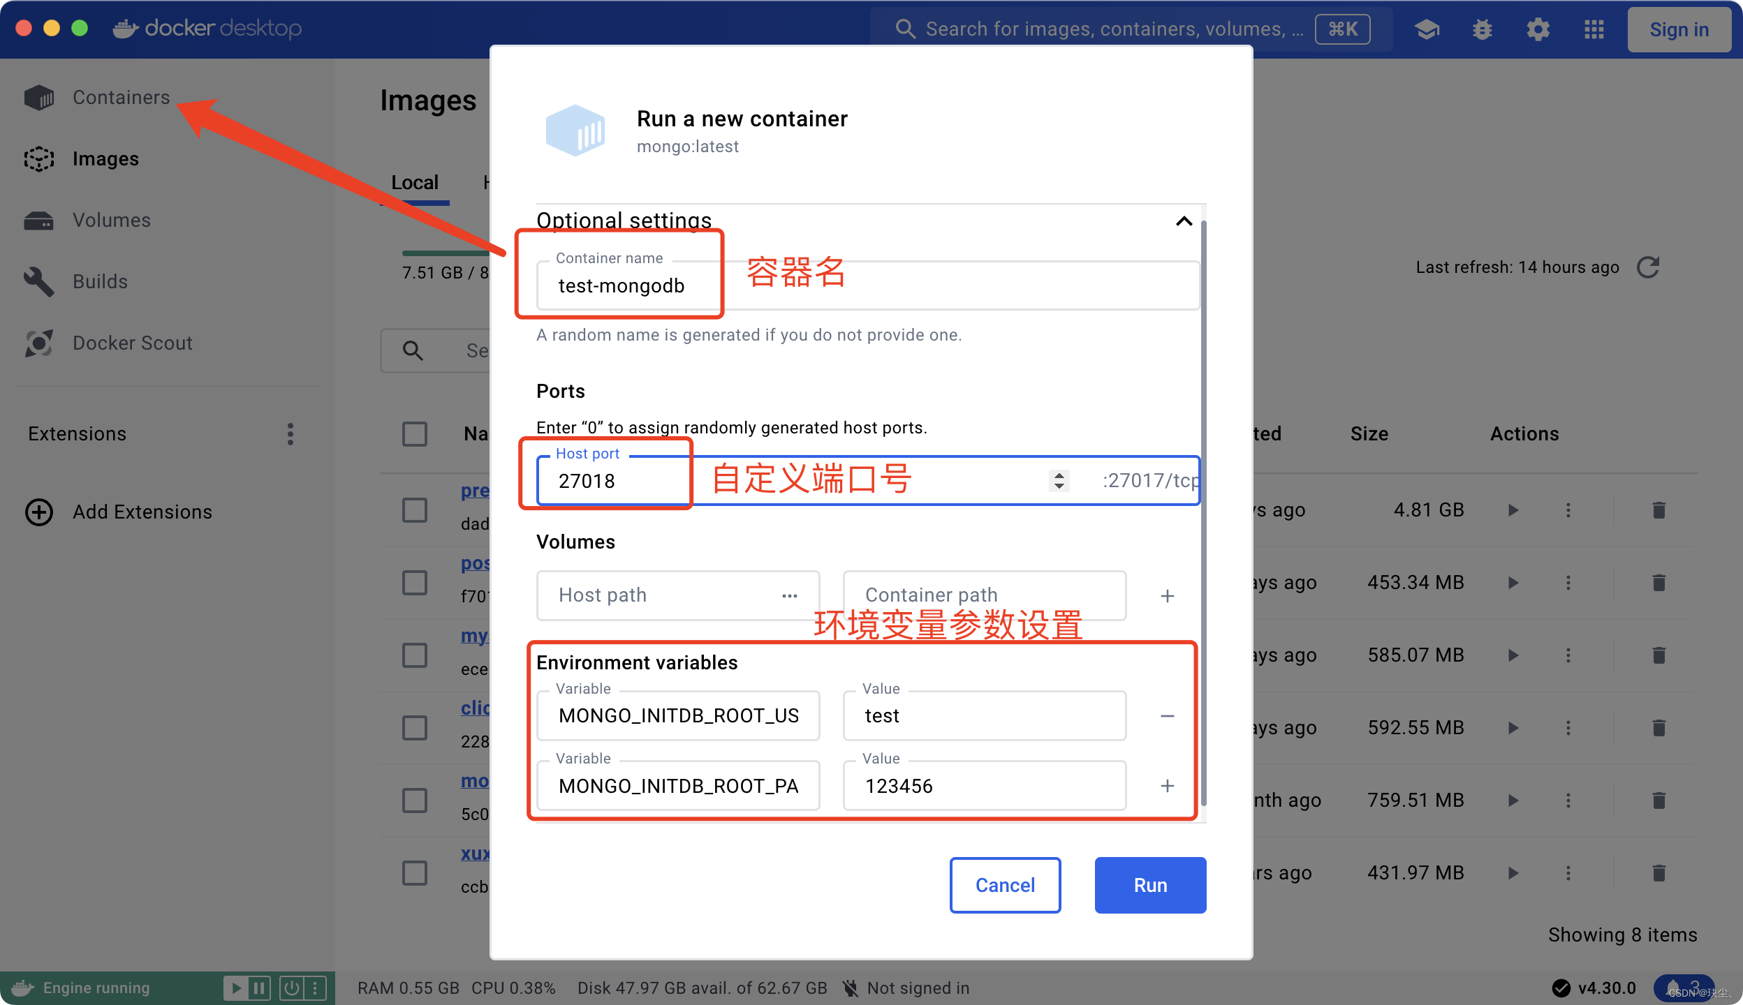Open more actions for the 453.34 MB image
1743x1005 pixels.
pos(1568,583)
